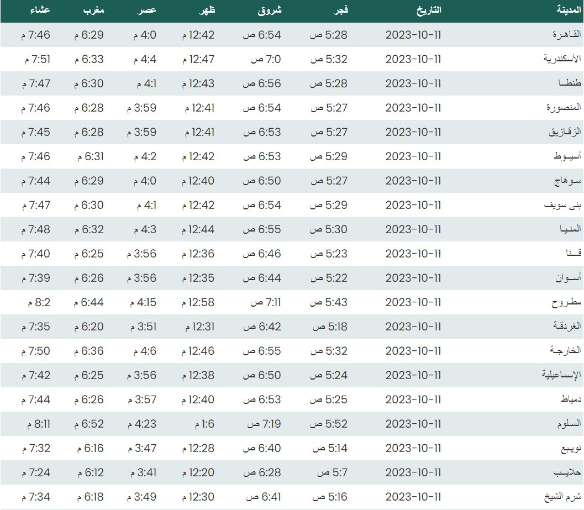Click حلايب Fajr time 5:7 ص
584x510 pixels.
[332, 473]
